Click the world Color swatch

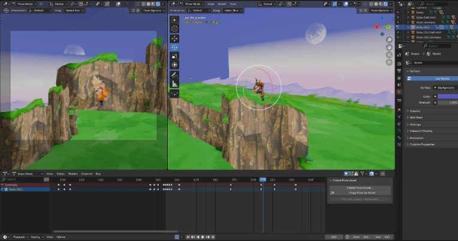[447, 96]
